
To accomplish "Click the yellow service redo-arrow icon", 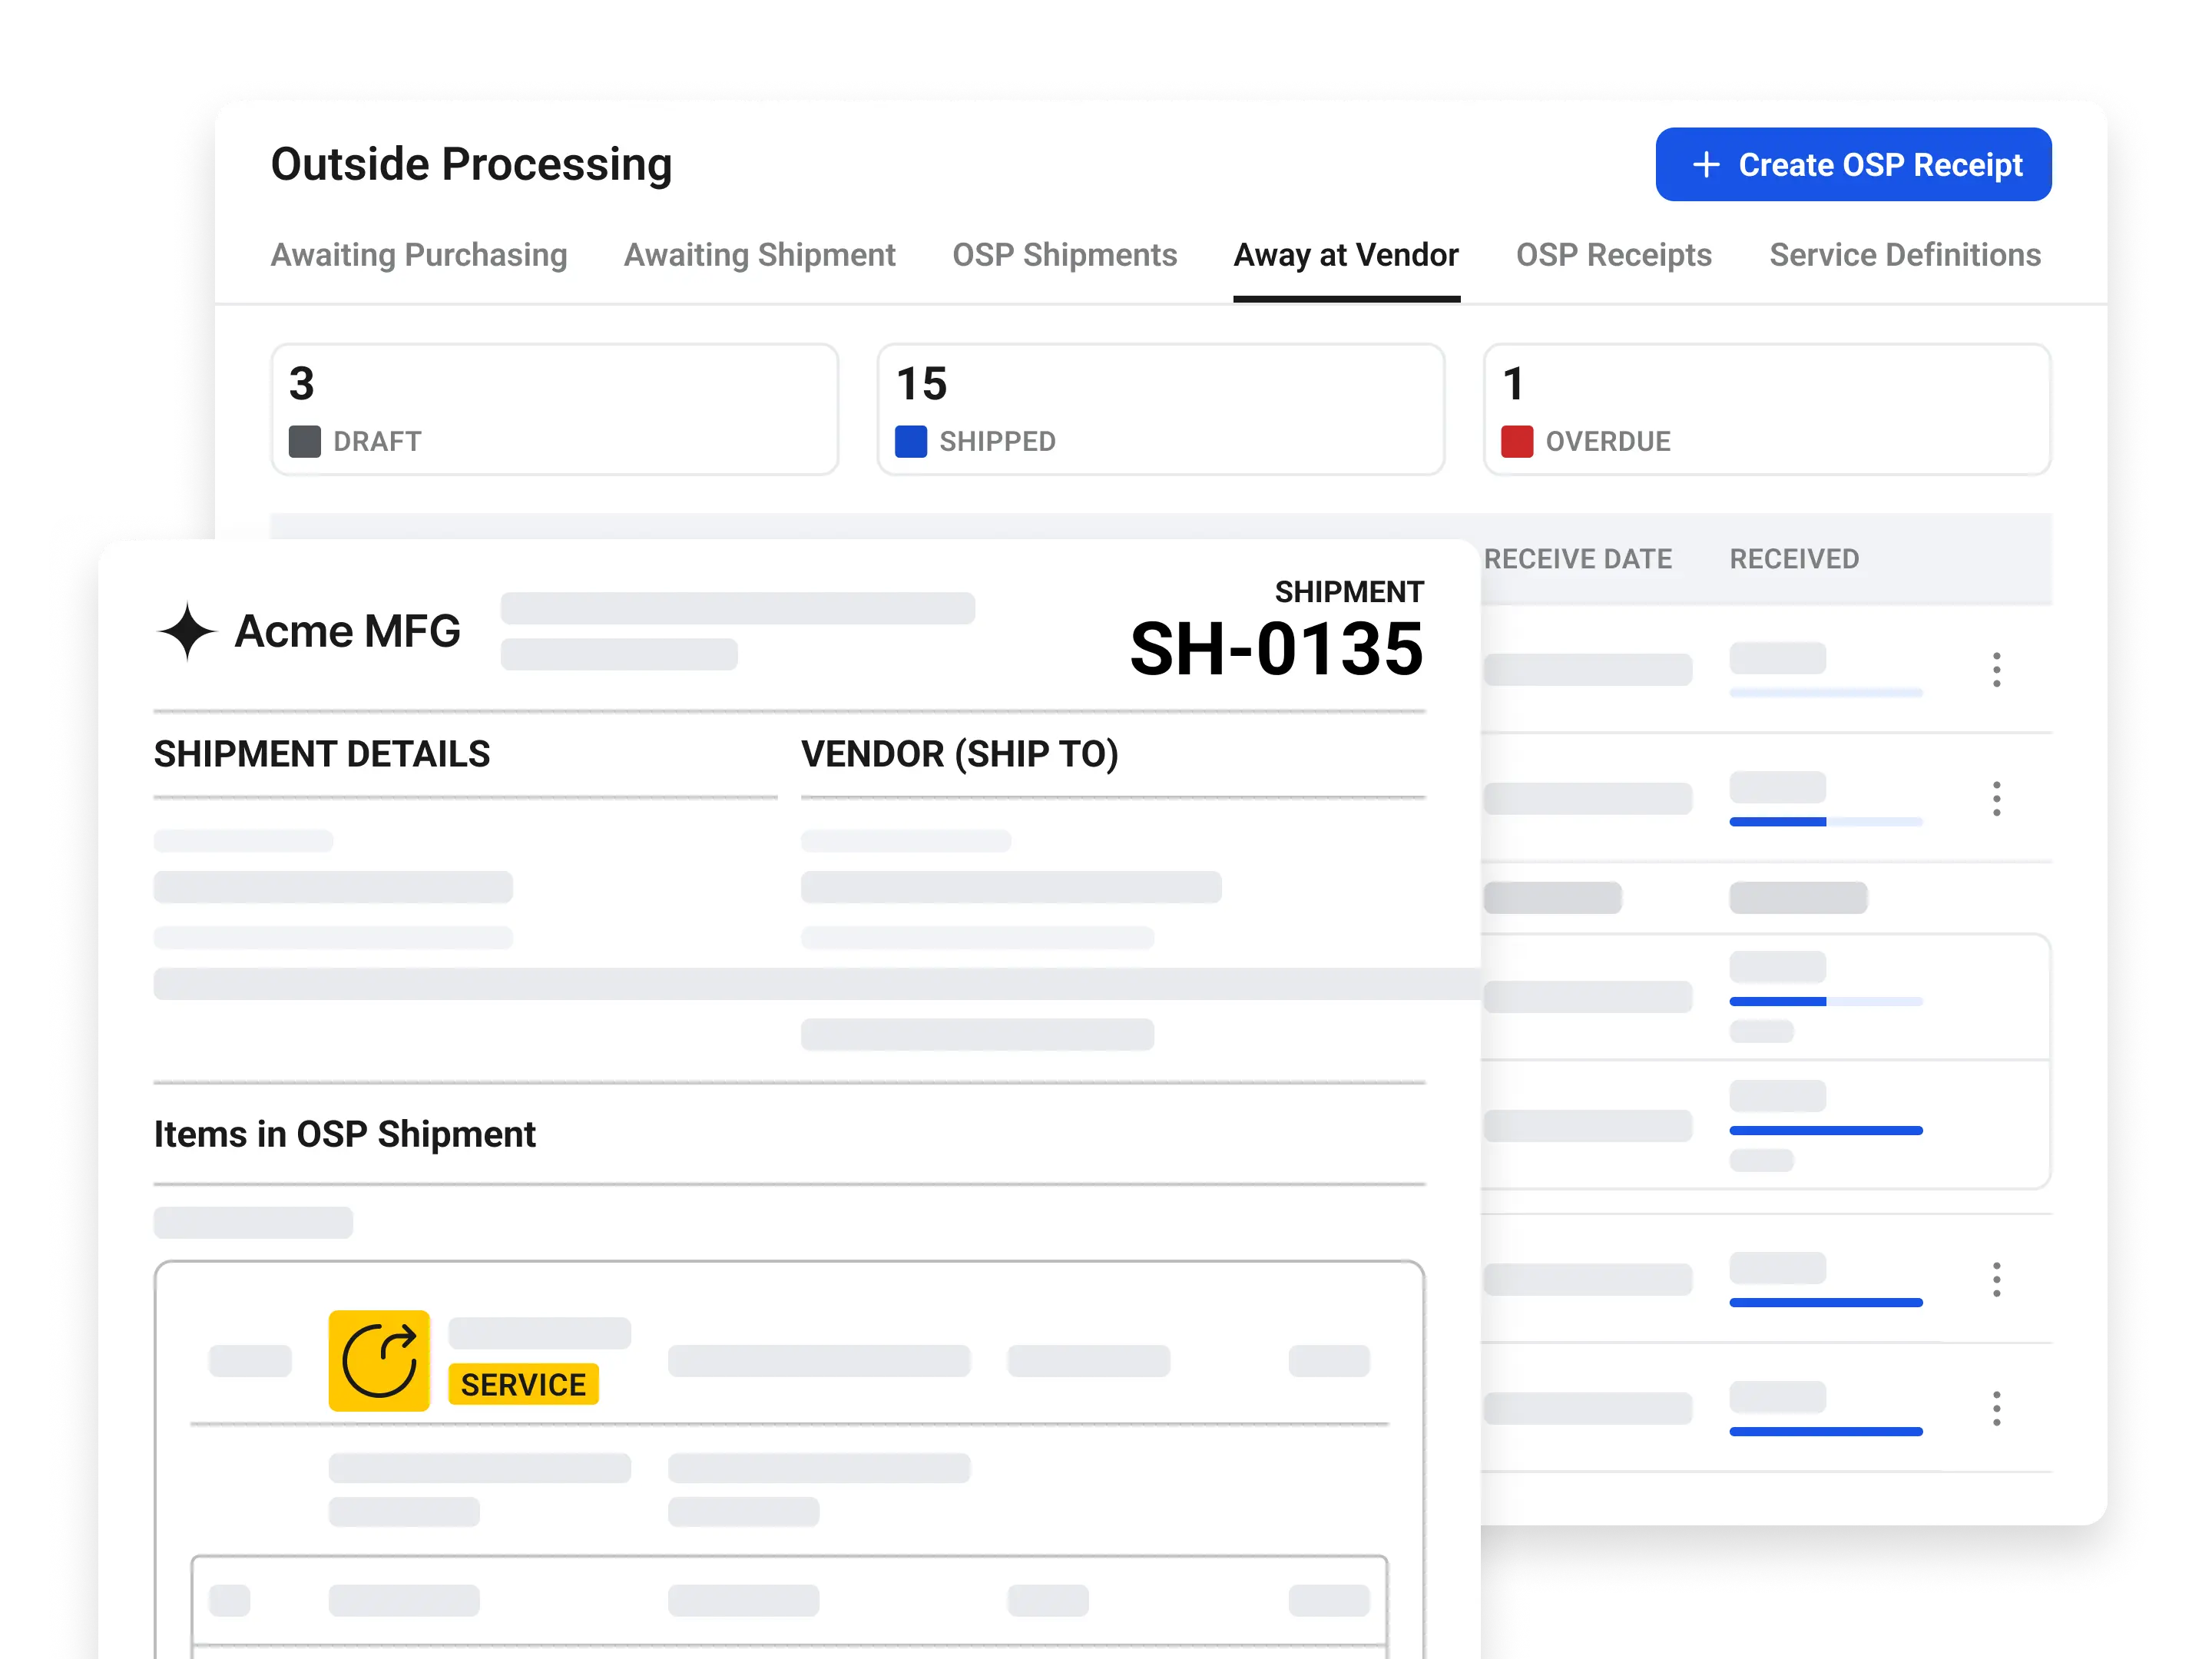I will pos(379,1361).
